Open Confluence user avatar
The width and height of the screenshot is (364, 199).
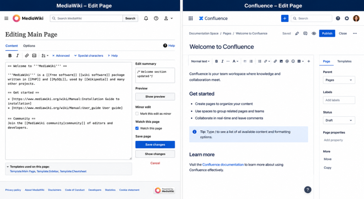(x=356, y=18)
